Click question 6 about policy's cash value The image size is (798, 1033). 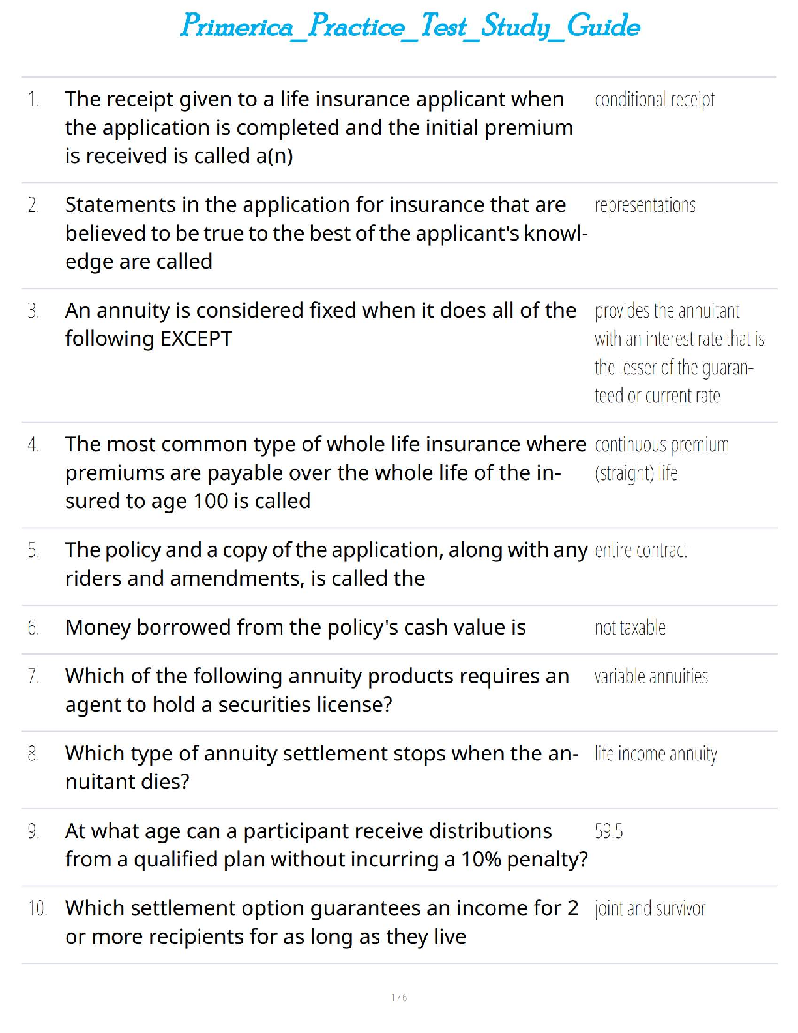point(295,627)
